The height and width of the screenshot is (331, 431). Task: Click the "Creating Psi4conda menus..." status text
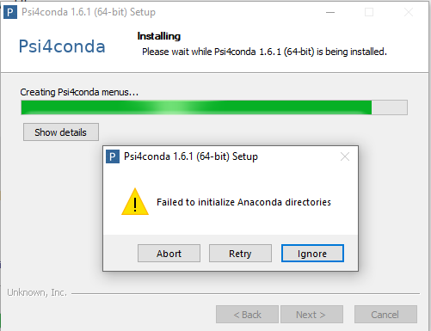click(x=79, y=92)
